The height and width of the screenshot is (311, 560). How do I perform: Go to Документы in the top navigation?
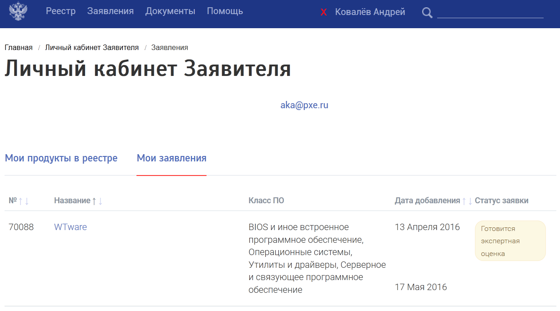[170, 11]
